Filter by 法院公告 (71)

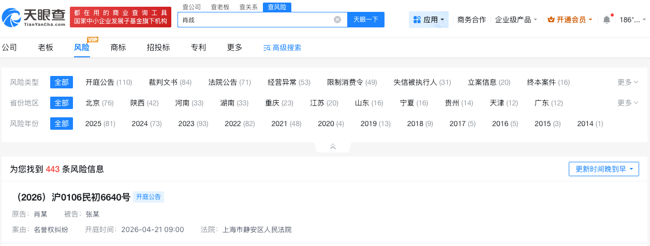pyautogui.click(x=230, y=82)
